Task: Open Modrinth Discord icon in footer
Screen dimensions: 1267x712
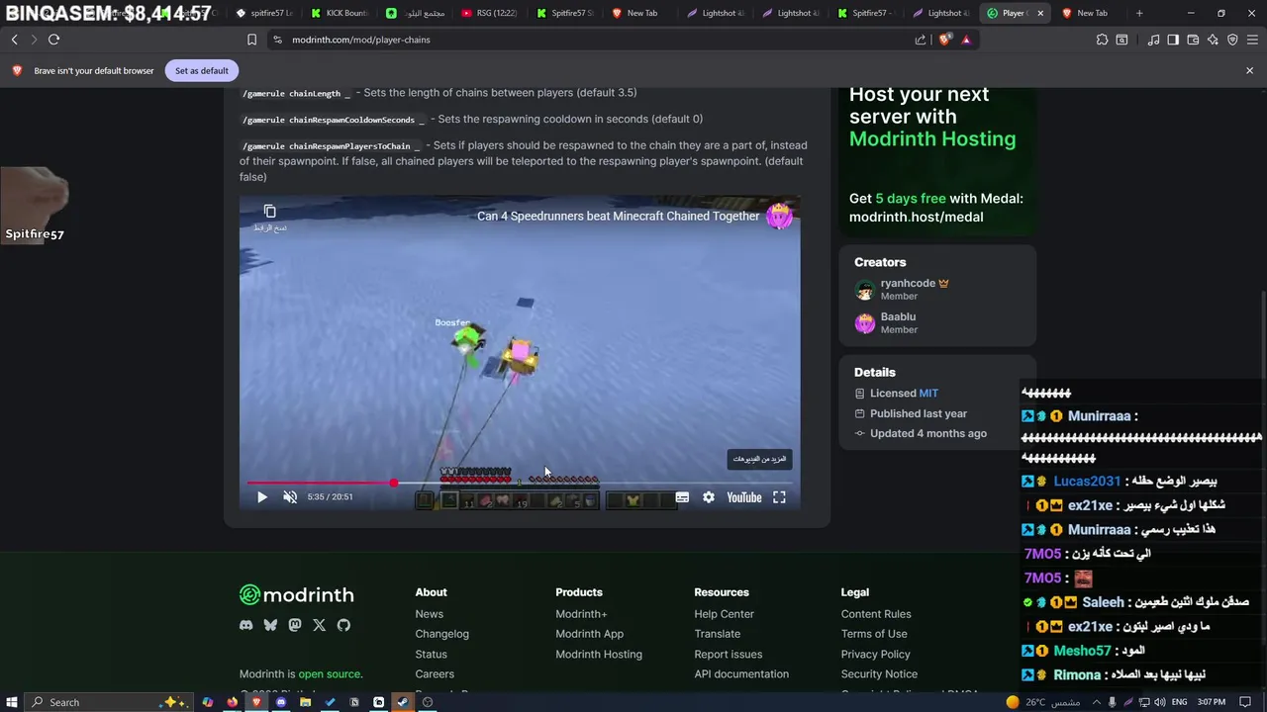Action: 245,625
